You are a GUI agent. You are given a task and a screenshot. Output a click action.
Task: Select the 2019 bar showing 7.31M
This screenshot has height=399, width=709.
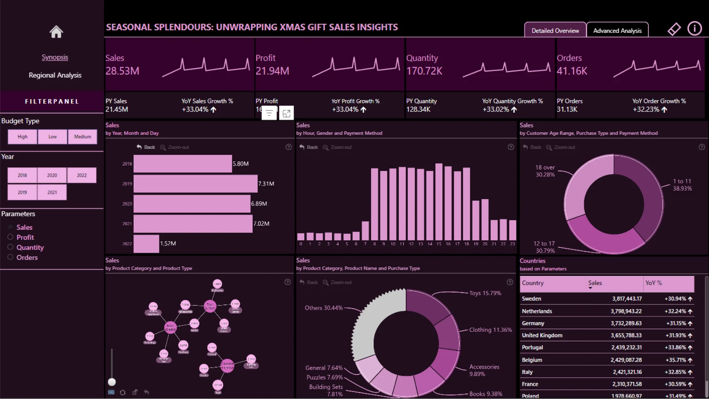coord(195,184)
